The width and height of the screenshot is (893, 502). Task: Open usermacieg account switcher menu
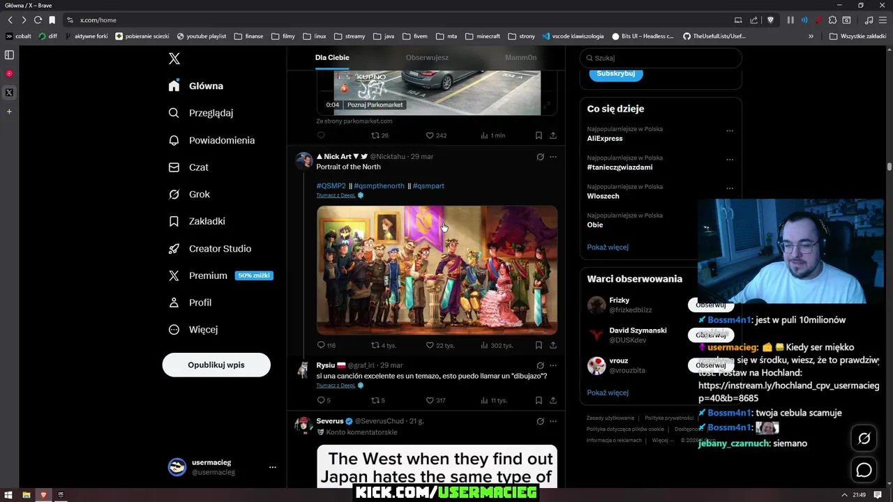click(222, 467)
